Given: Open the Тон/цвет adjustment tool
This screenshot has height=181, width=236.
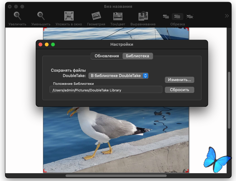Looking at the screenshot, I should [x=118, y=16].
